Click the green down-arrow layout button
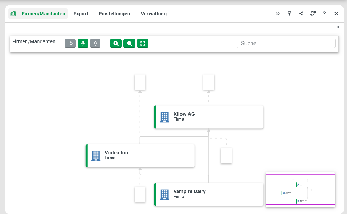 83,44
